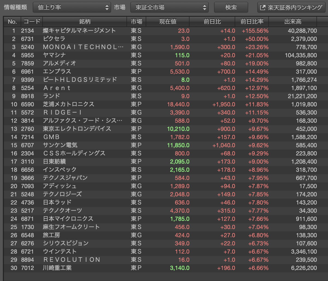Click stock code 6590
Image resolution: width=328 pixels, height=281 pixels.
coord(27,104)
